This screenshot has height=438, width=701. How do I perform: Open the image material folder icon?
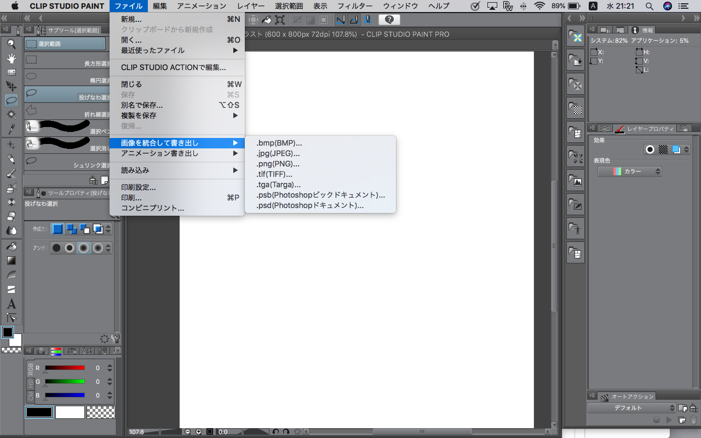(x=576, y=180)
